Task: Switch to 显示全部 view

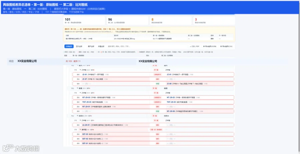Action: pyautogui.click(x=79, y=46)
